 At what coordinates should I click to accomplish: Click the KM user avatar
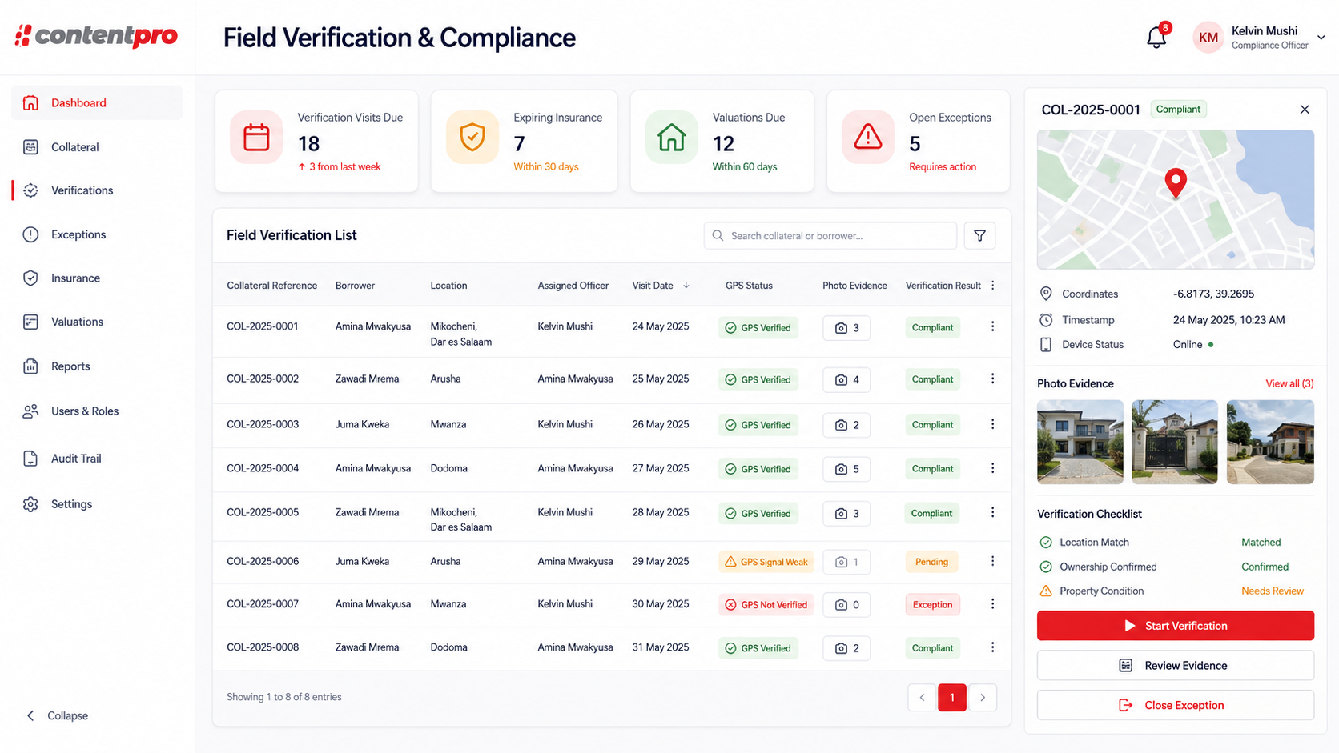click(x=1208, y=37)
